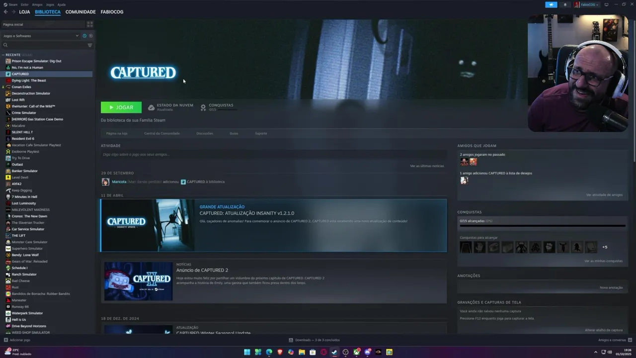Select Conan Exiles in the library

(x=21, y=87)
